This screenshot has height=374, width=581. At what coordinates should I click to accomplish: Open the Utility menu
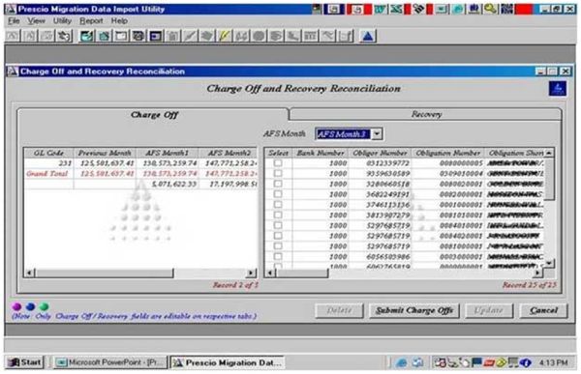62,21
